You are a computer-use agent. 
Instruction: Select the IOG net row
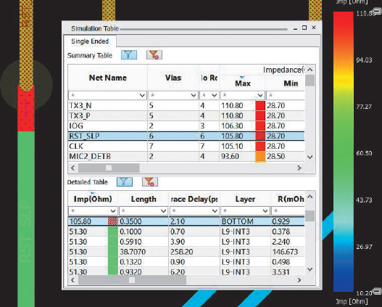tap(186, 126)
